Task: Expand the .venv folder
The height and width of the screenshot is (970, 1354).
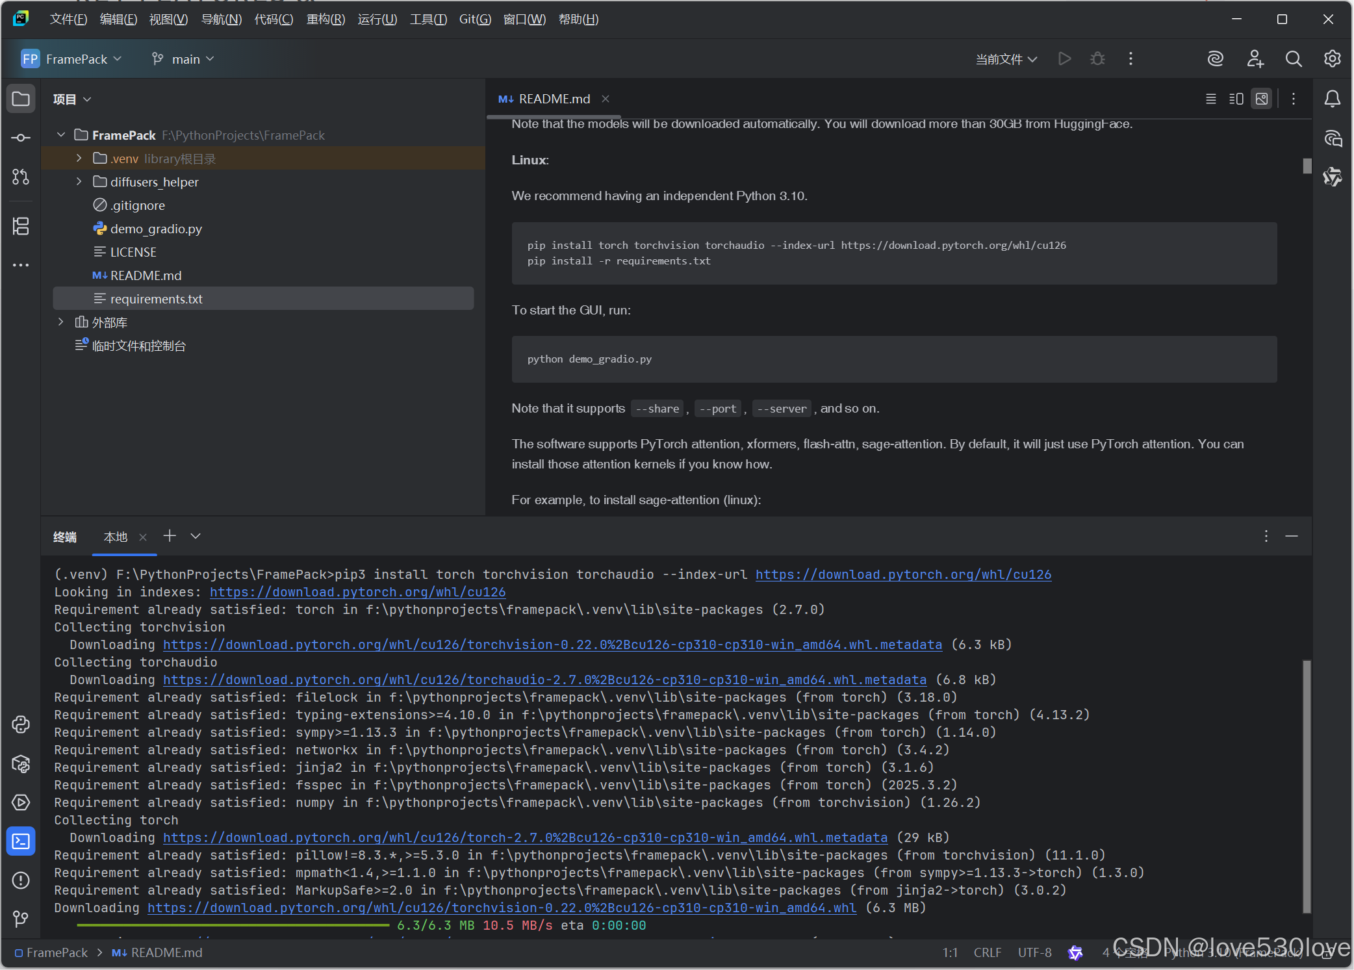Action: point(79,159)
